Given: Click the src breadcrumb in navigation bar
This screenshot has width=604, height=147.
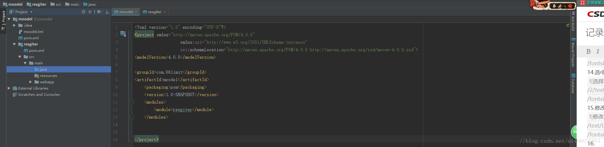Looking at the screenshot, I should pyautogui.click(x=56, y=4).
